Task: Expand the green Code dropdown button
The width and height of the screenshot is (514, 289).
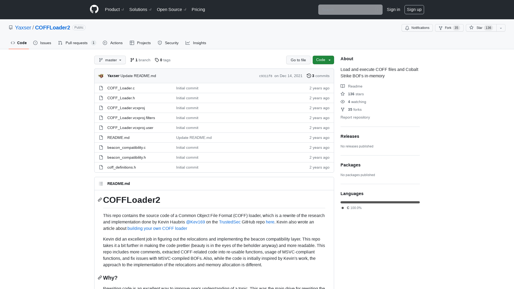Action: (323, 60)
